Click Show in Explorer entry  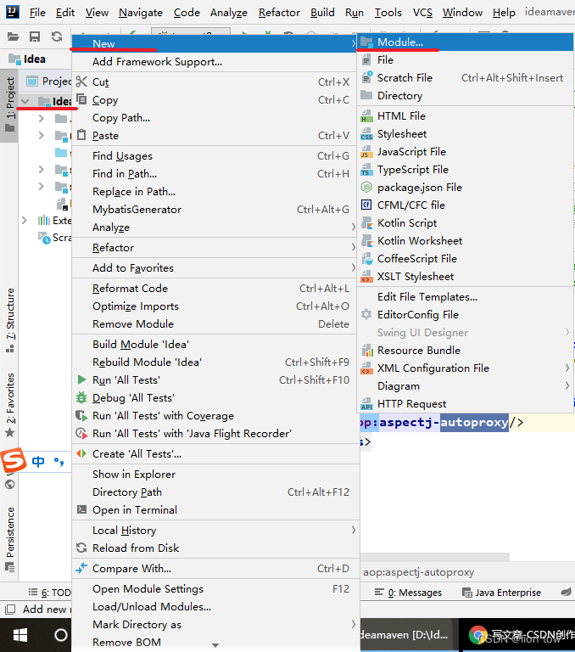tap(214, 474)
